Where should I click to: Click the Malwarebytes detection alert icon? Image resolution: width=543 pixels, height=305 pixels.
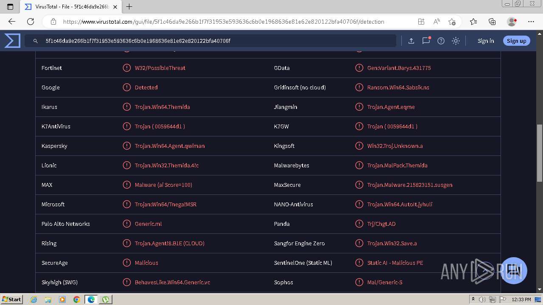click(359, 165)
